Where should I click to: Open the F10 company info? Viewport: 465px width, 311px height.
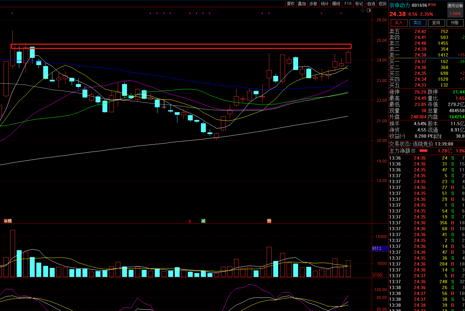348,4
